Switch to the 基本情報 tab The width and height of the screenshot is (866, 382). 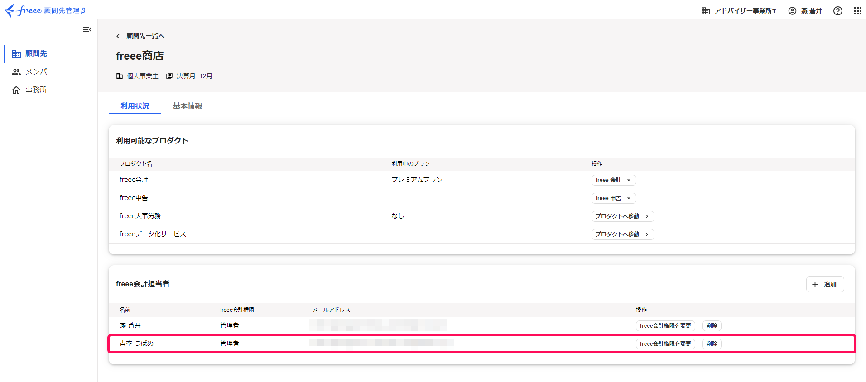tap(187, 106)
